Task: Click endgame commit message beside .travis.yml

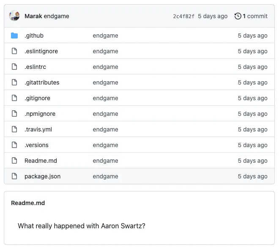Action: (105, 129)
